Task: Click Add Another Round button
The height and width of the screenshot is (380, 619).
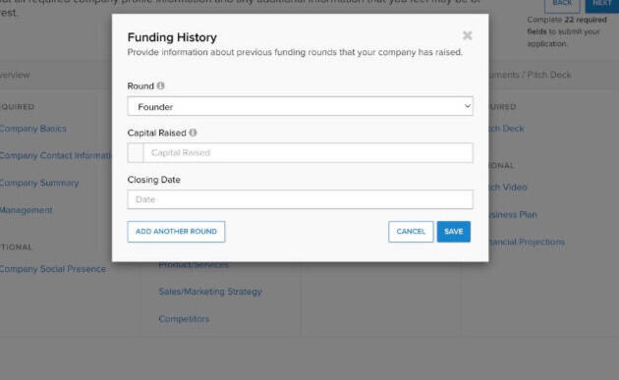Action: 176,232
